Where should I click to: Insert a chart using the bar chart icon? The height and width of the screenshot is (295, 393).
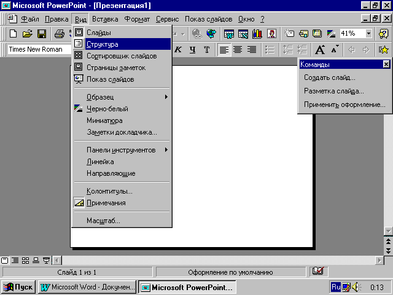(257, 34)
